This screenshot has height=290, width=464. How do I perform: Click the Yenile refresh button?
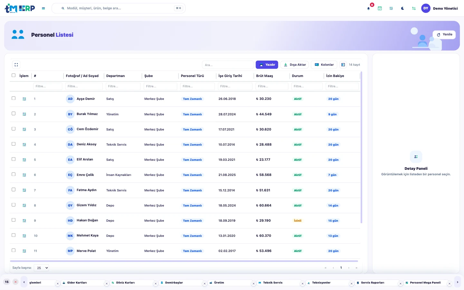click(444, 34)
